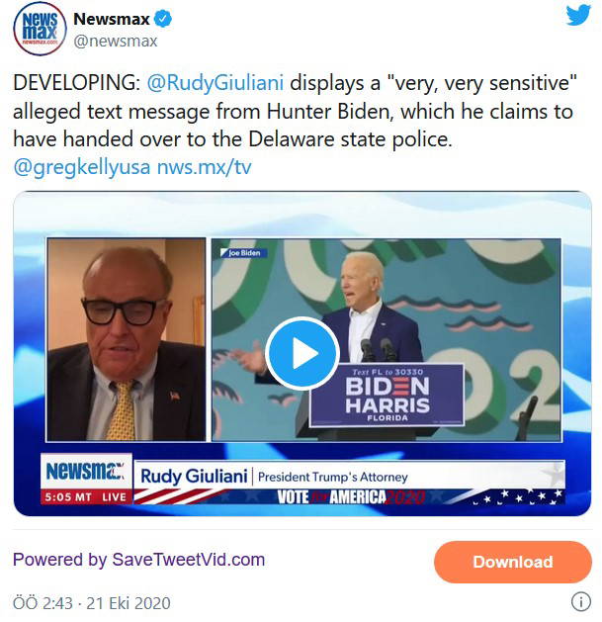Open the Newsmax profile avatar
This screenshot has height=622, width=602.
coord(40,29)
